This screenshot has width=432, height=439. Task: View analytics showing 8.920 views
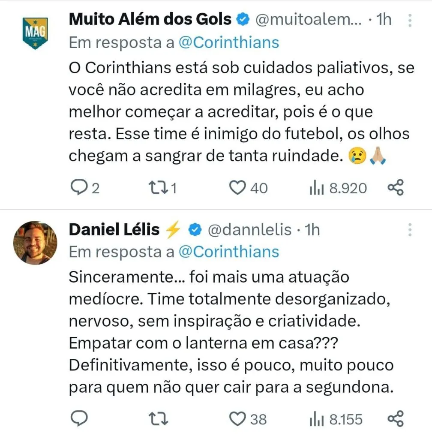click(315, 188)
